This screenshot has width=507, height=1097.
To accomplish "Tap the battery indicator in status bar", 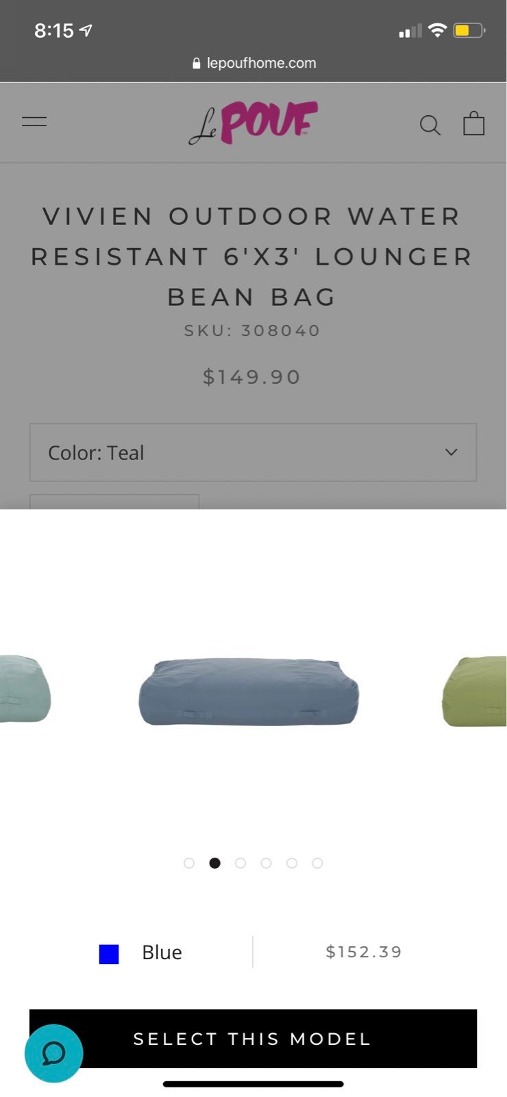I will click(469, 30).
